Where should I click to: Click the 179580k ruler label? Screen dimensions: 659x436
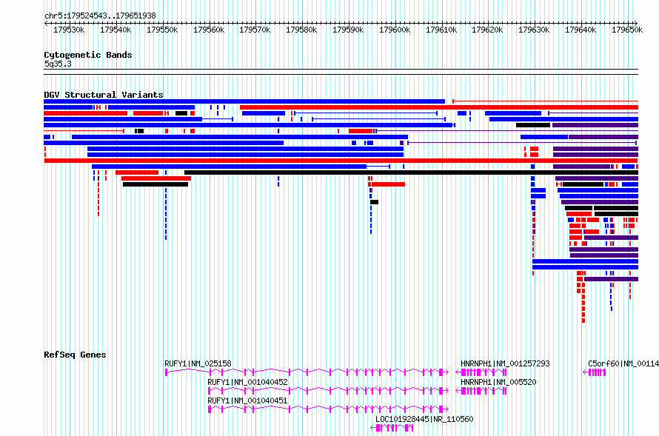[302, 30]
